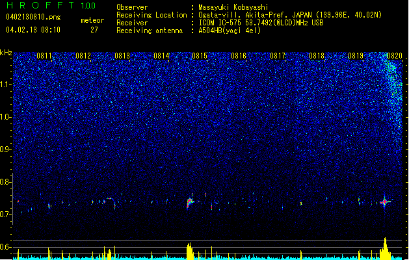This screenshot has width=409, height=260.
Task: Click the 0813 time marker
Action: (x=122, y=55)
